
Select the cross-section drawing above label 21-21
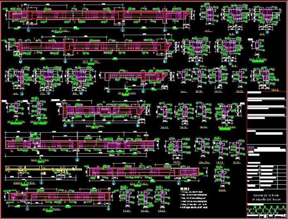(127, 197)
